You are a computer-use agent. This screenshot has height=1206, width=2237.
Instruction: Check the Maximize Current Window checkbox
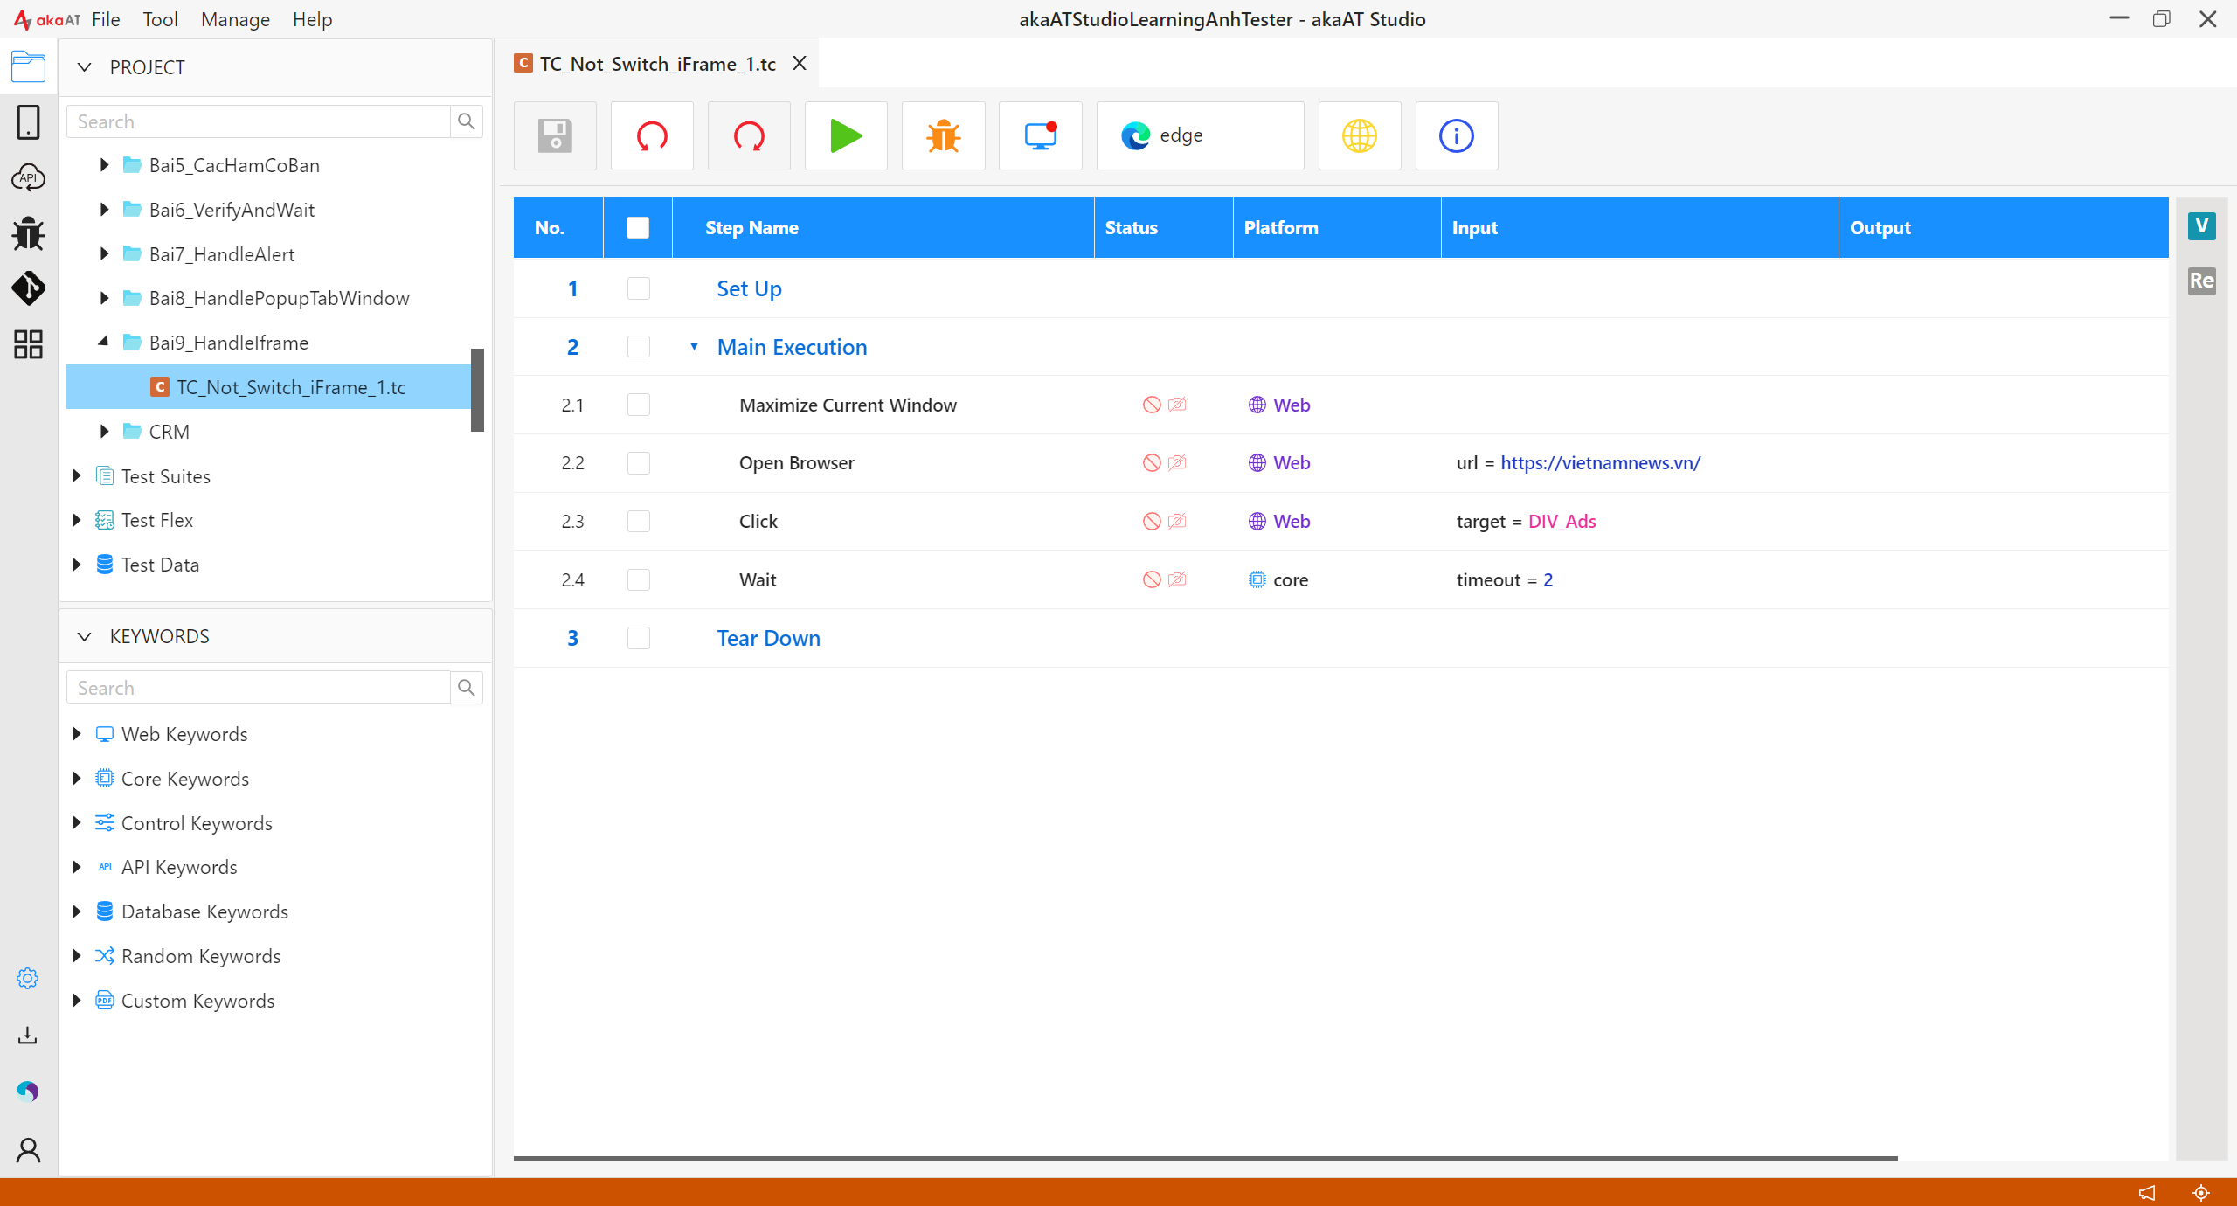(x=639, y=405)
